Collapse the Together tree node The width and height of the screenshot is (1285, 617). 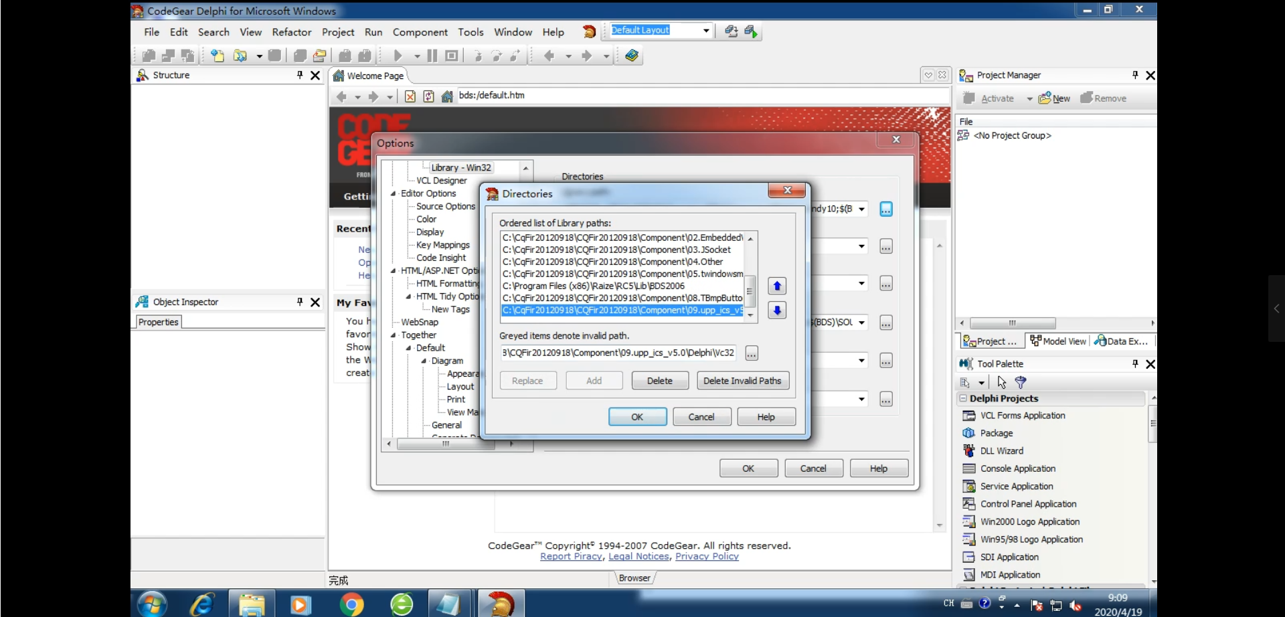pyautogui.click(x=393, y=335)
